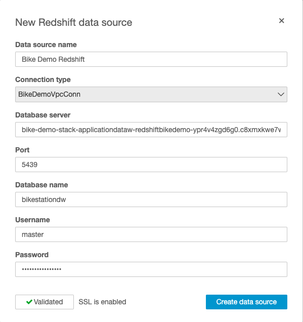Focus the Data source name field
The height and width of the screenshot is (322, 303).
click(x=151, y=59)
